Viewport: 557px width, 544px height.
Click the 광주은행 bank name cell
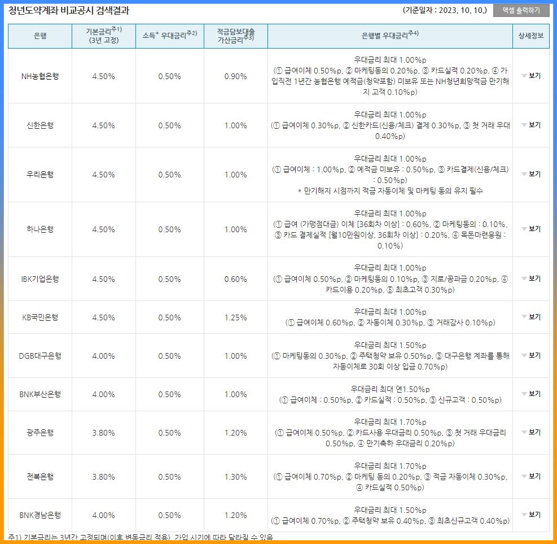pos(40,432)
